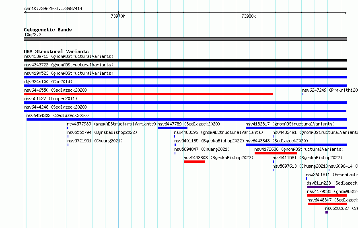Viewport: 358px width, 228px height.
Task: Click nsv6454302 (Sedlazeck2020) label
Action: pyautogui.click(x=58, y=115)
